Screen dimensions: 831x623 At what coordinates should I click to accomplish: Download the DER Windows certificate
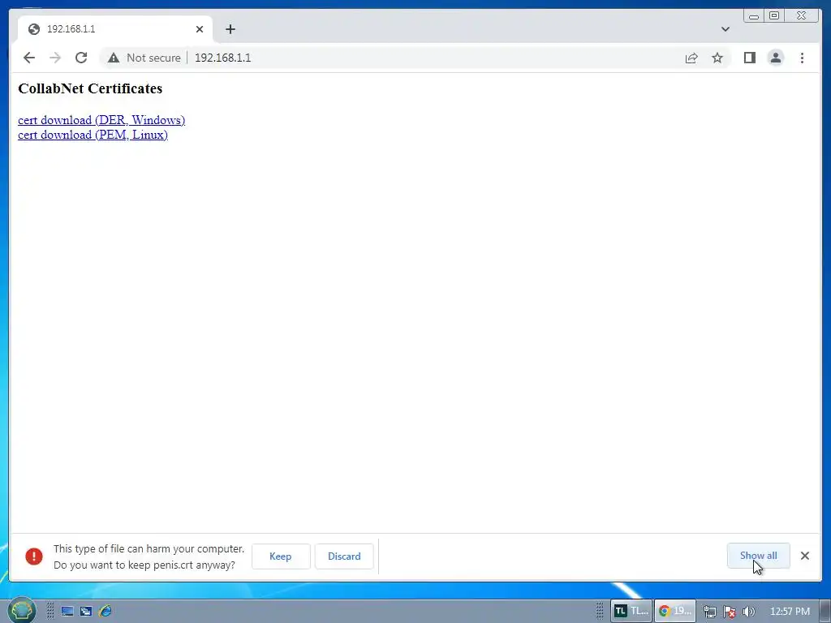click(x=101, y=120)
